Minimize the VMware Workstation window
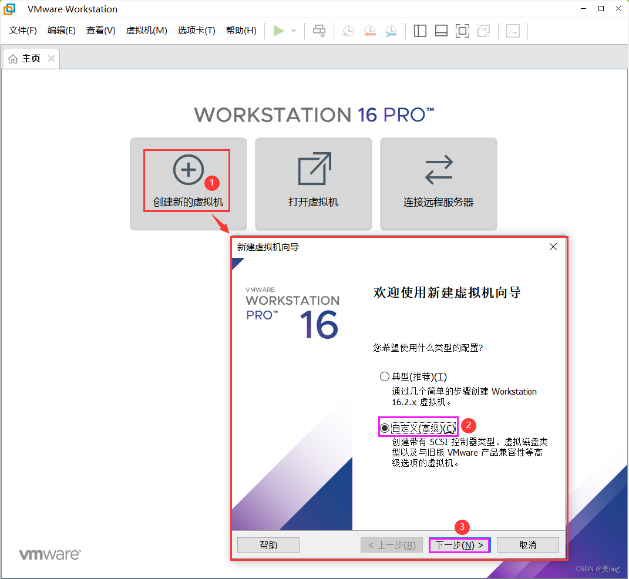This screenshot has width=629, height=579. 584,9
